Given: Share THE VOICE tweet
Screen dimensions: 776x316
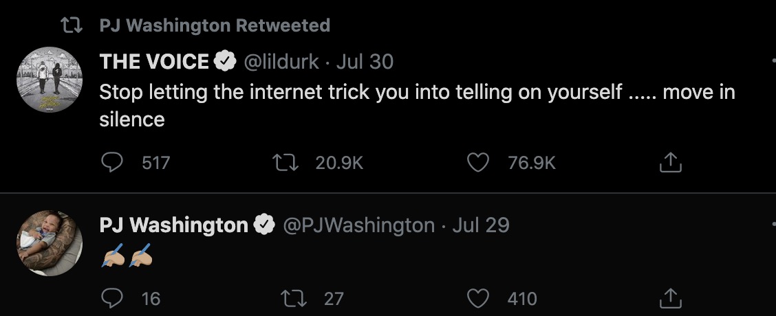Looking at the screenshot, I should pyautogui.click(x=670, y=162).
